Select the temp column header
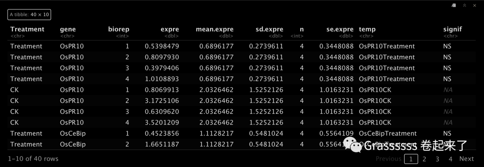 367,29
